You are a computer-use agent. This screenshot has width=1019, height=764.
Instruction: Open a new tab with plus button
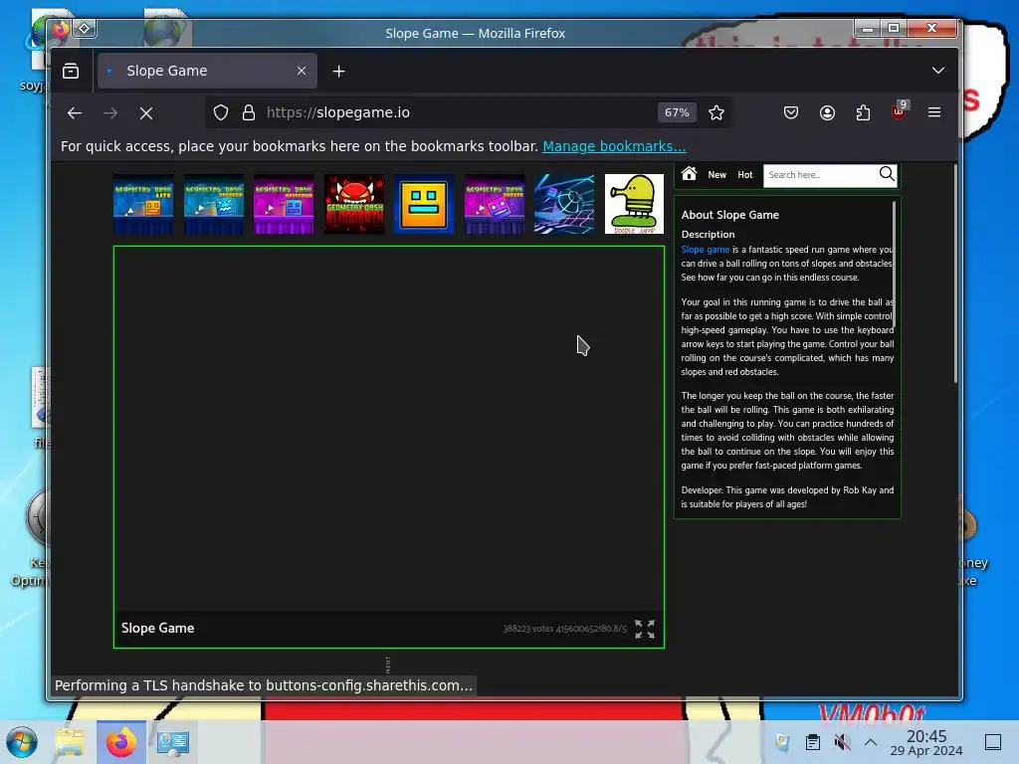(x=338, y=71)
